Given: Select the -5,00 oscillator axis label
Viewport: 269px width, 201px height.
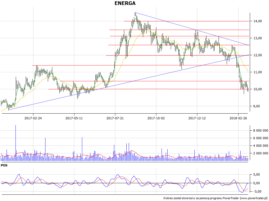Looking at the screenshot, I should (257, 191).
